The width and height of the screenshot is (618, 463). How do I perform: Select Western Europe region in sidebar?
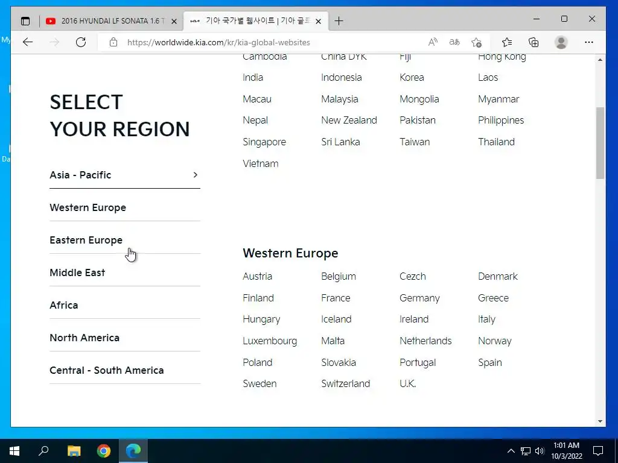(x=124, y=207)
